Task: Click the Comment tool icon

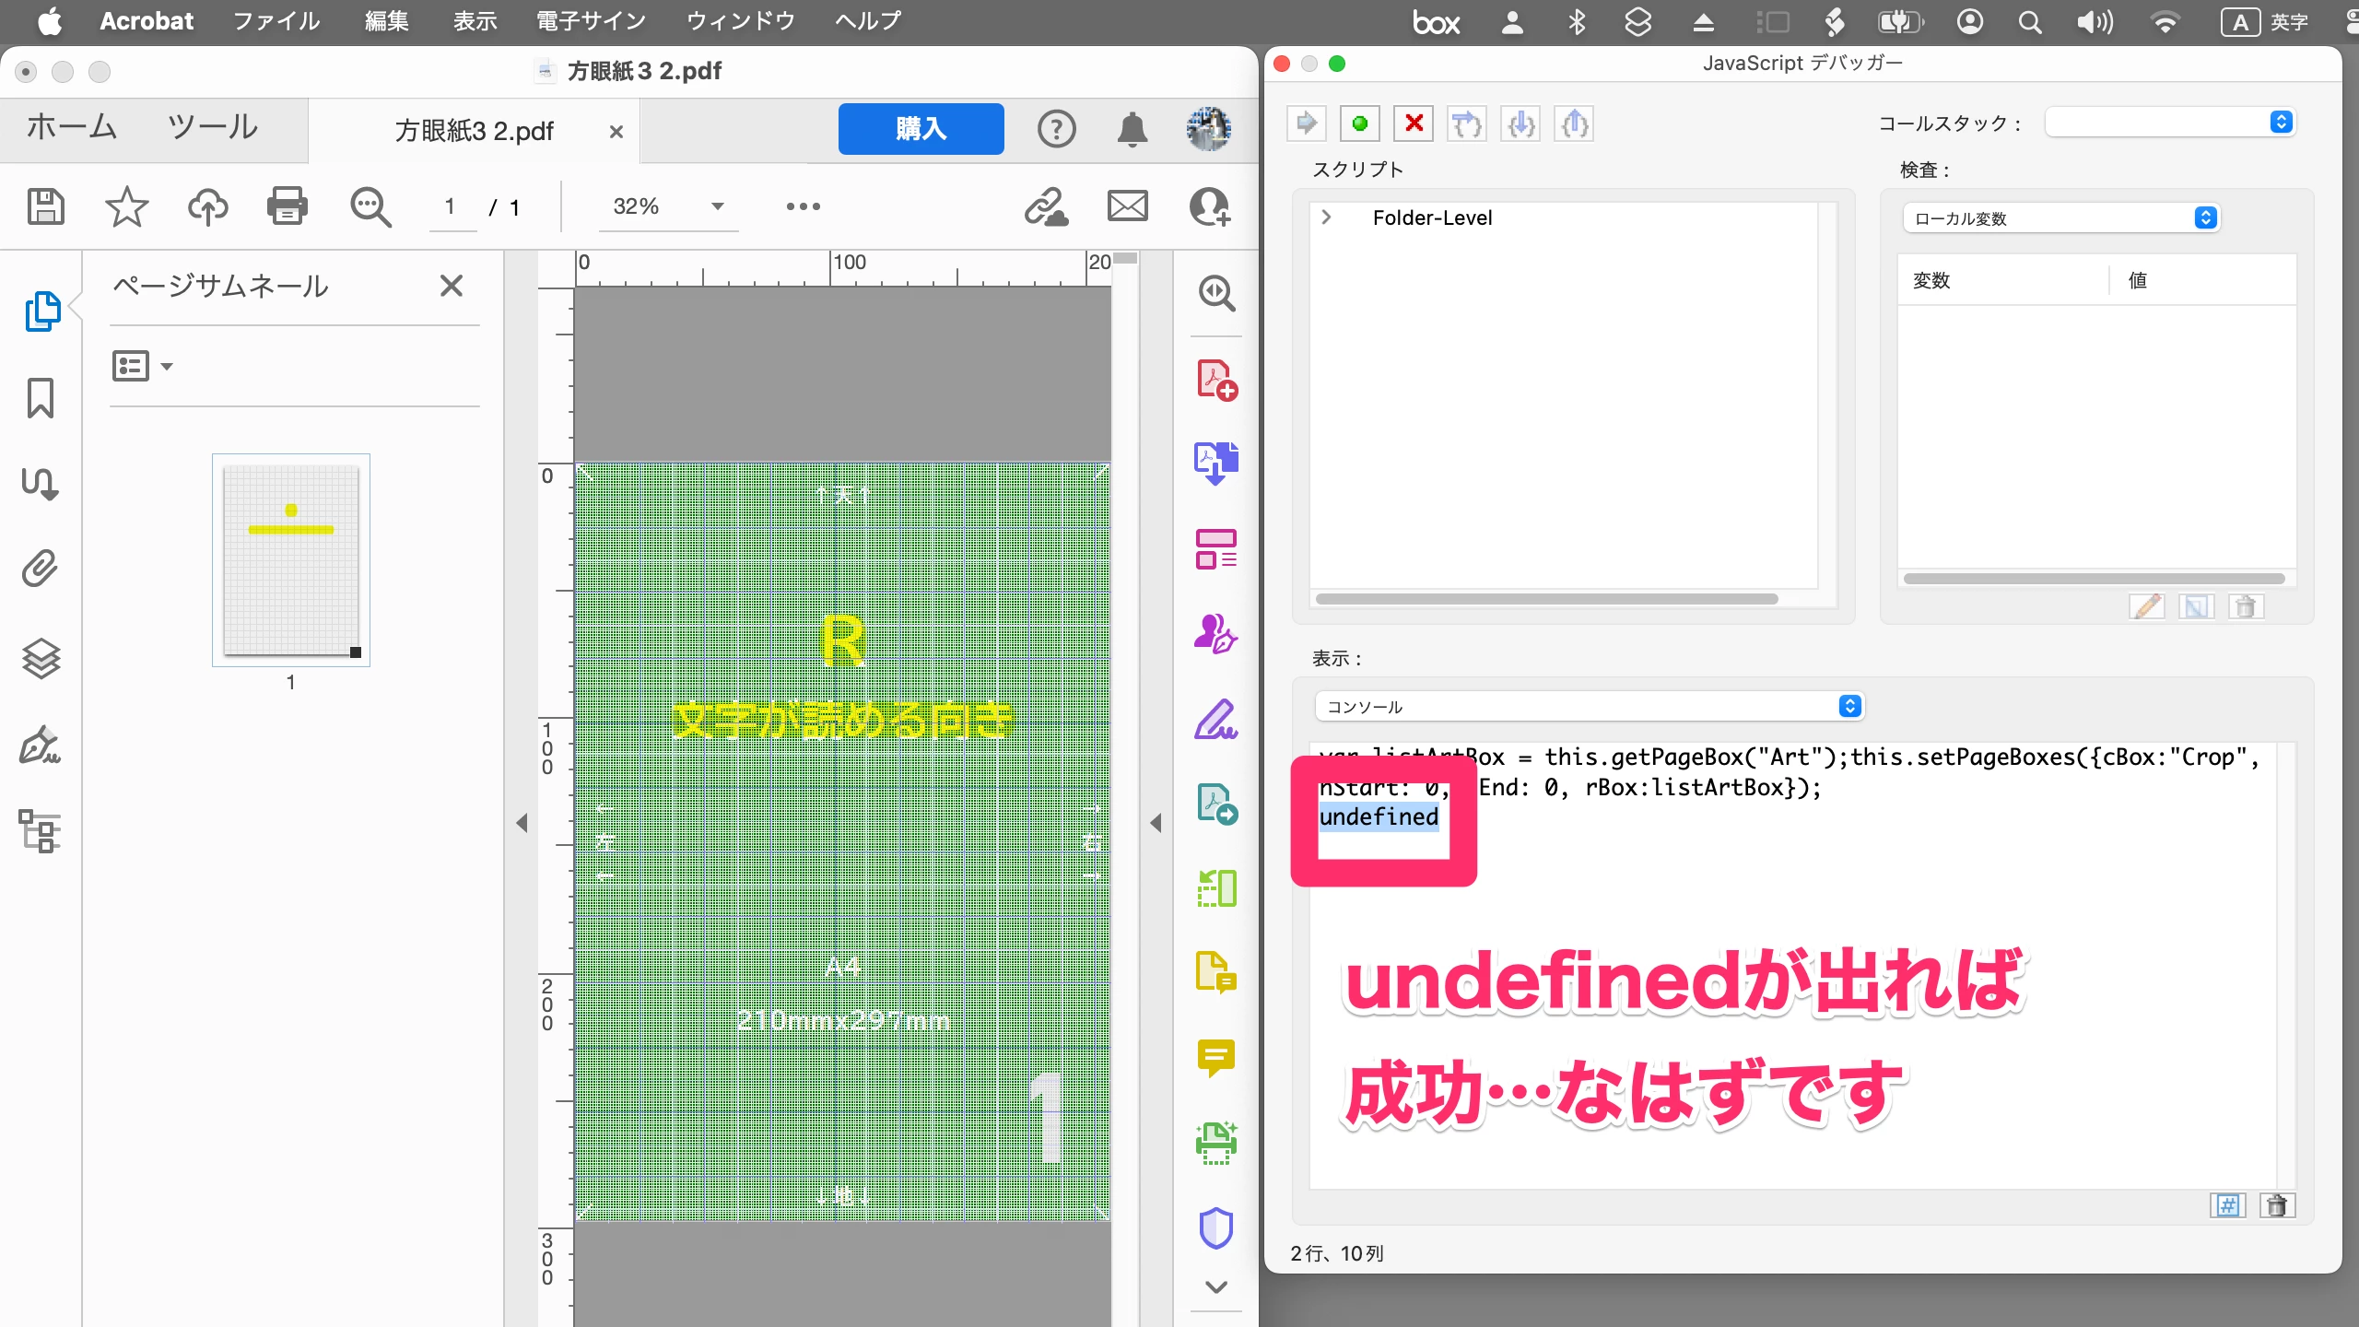Action: coord(1216,1058)
